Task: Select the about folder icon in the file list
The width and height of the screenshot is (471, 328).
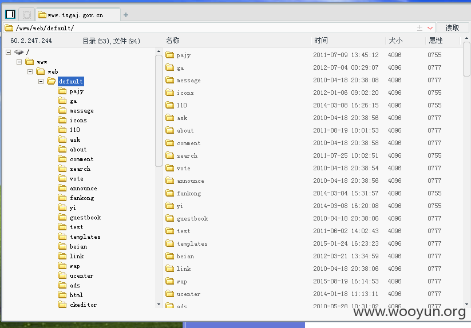Action: point(170,130)
